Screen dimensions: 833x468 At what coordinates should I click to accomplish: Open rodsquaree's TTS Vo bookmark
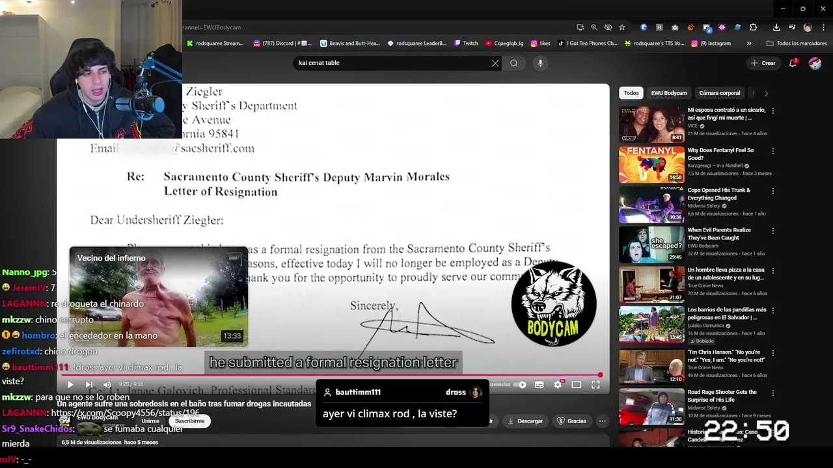tap(654, 44)
